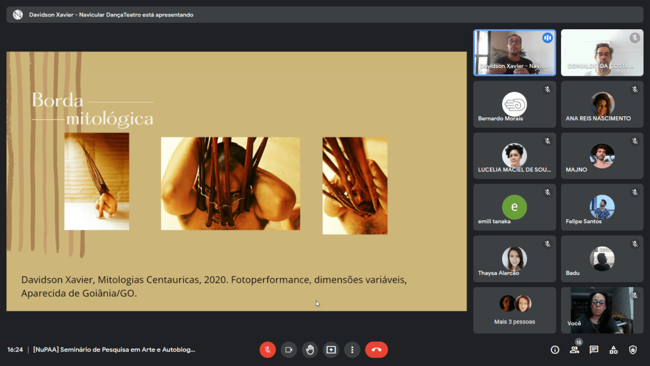Open the chat messages panel
This screenshot has width=650, height=366.
[594, 349]
